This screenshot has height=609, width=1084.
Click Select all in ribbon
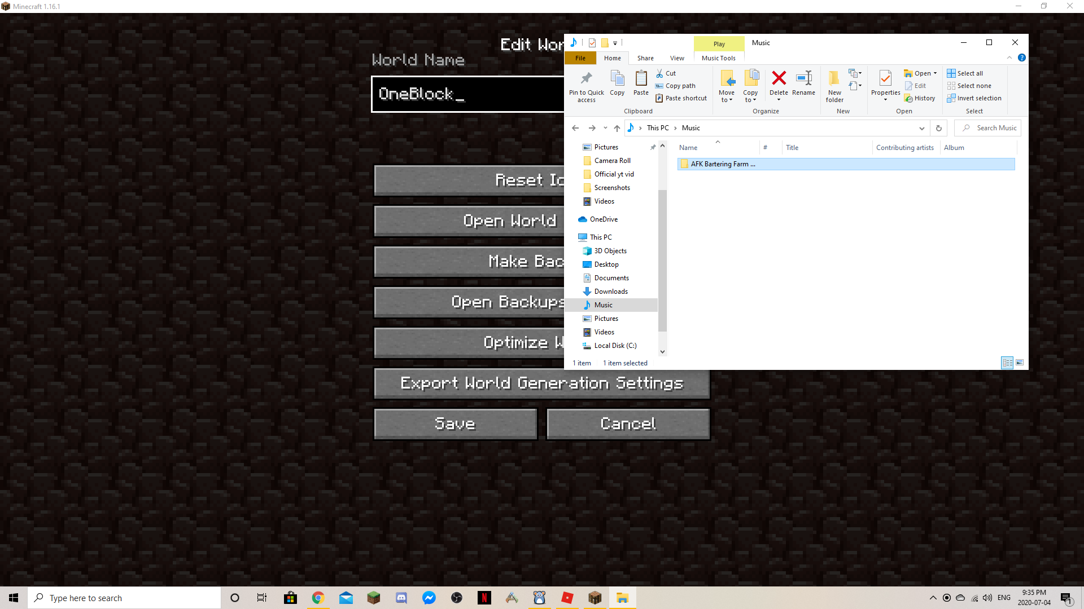point(969,73)
